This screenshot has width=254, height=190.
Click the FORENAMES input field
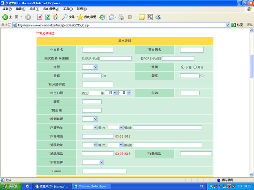pos(178,58)
